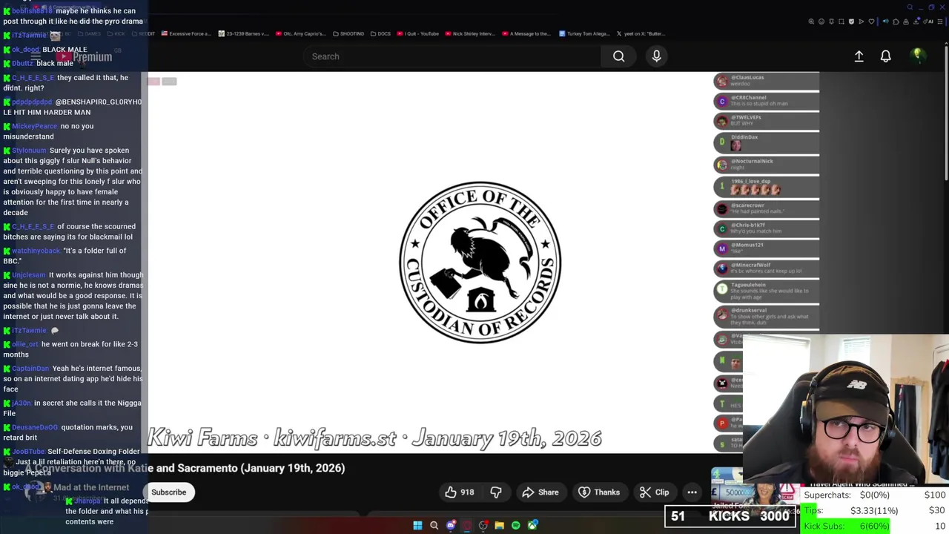Open the Create upload icon
Screen dimensions: 949x534
coord(859,56)
